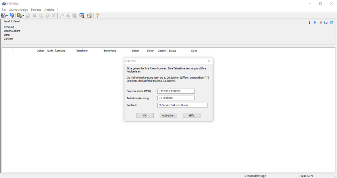This screenshot has width=337, height=178.
Task: Click the greyed floppy disk save icon
Action: (x=35, y=15)
